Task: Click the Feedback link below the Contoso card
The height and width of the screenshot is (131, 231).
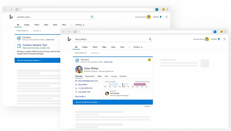Action: (147, 106)
